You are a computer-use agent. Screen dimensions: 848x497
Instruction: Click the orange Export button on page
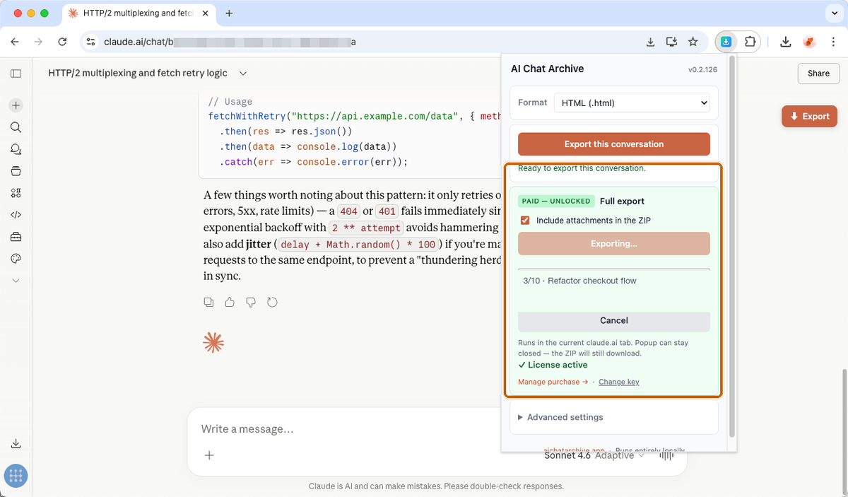809,117
